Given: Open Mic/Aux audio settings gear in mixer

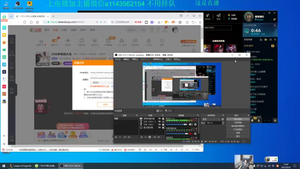Looking at the screenshot, I should (195, 124).
